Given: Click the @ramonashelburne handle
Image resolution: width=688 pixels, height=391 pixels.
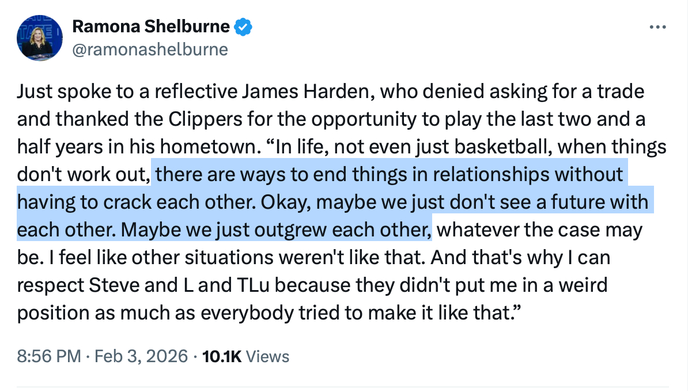Looking at the screenshot, I should point(149,50).
